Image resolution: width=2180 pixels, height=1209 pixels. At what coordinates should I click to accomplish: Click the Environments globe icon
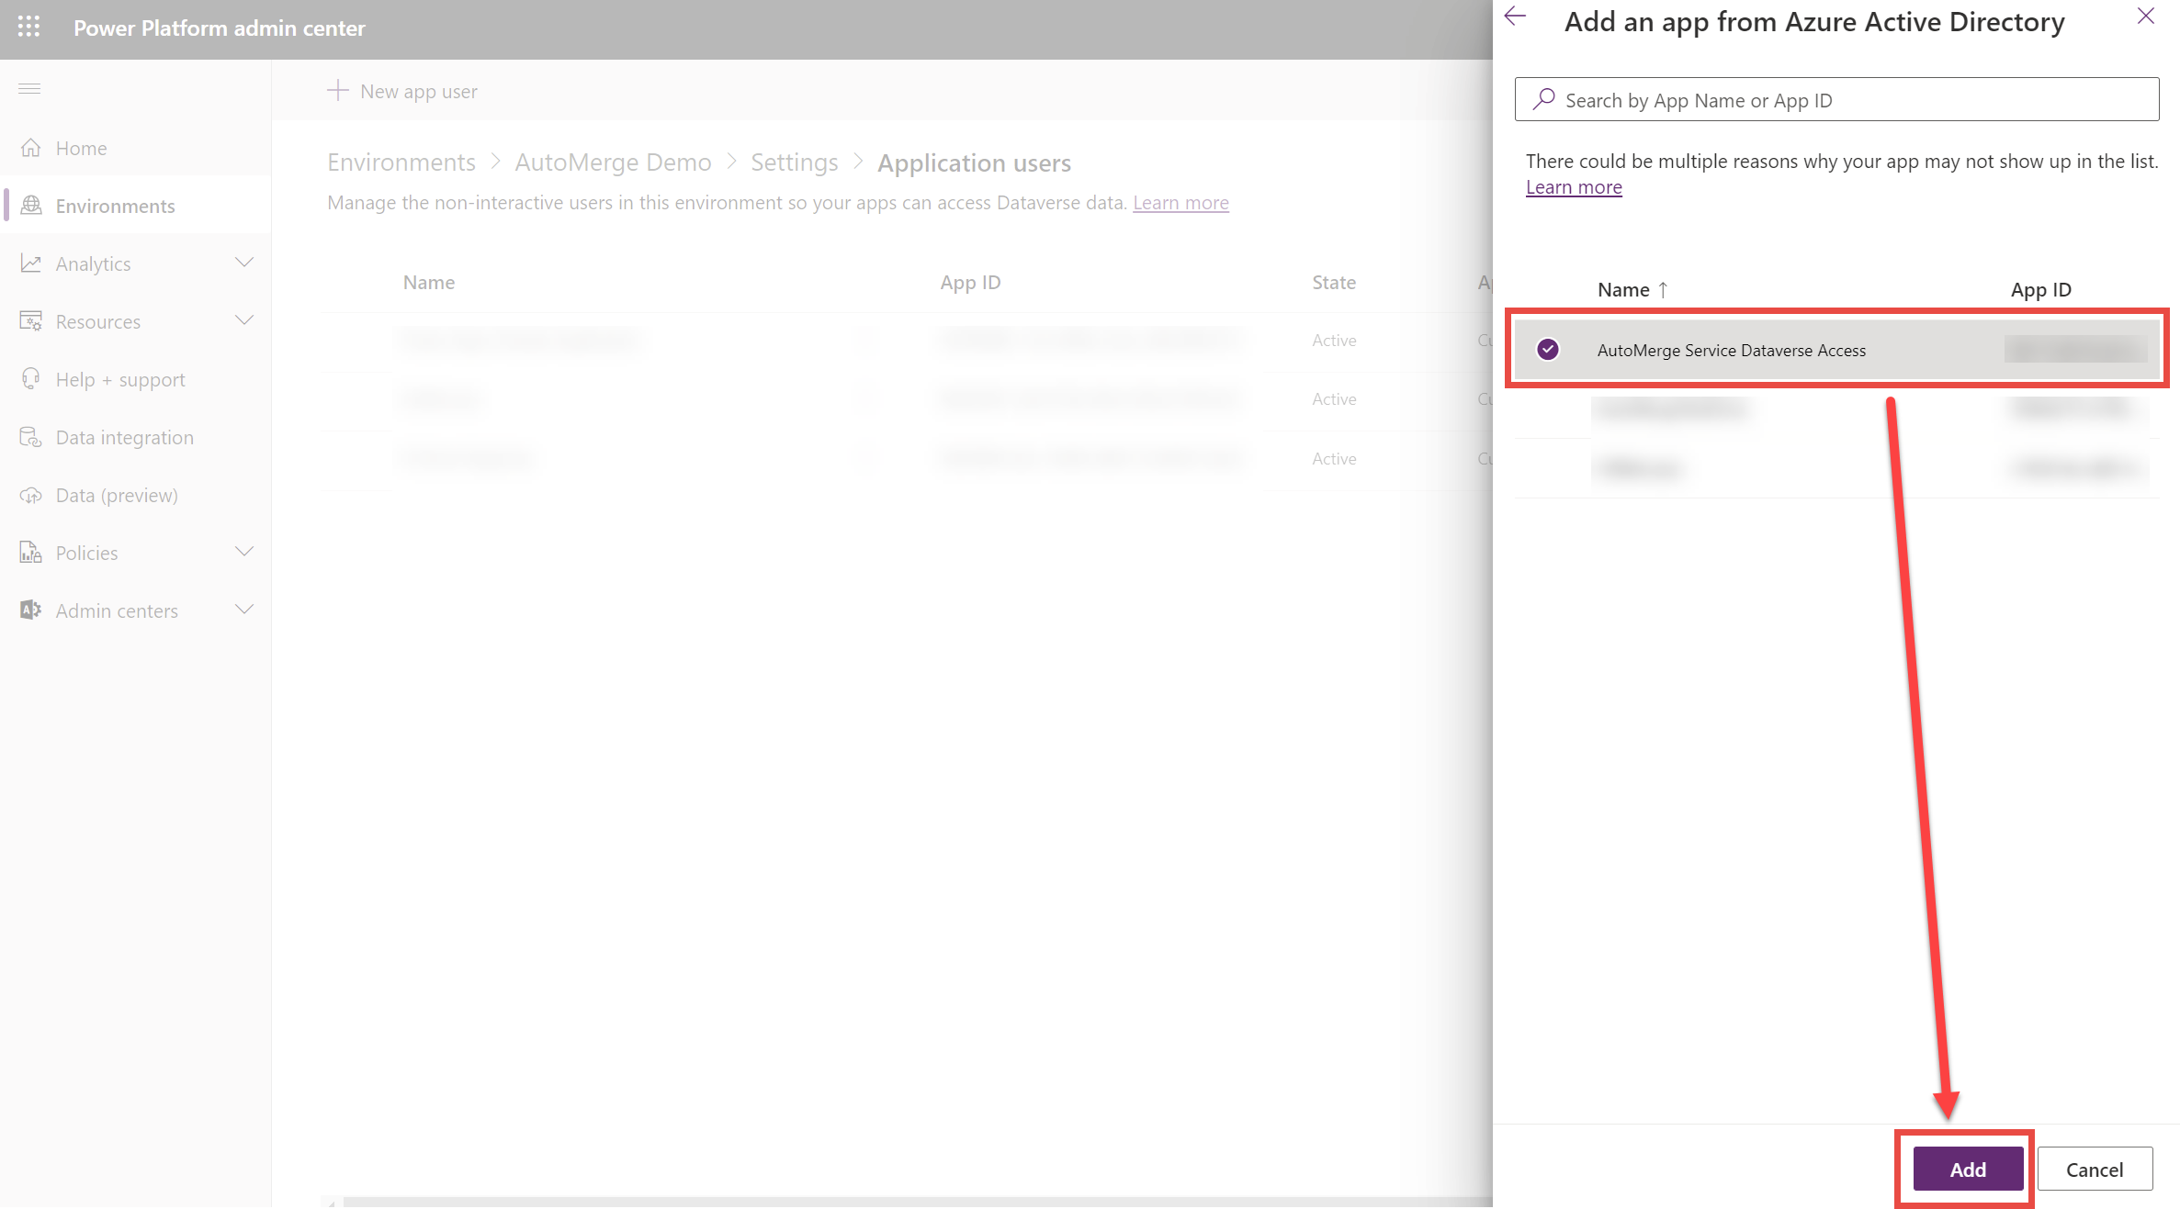click(31, 205)
